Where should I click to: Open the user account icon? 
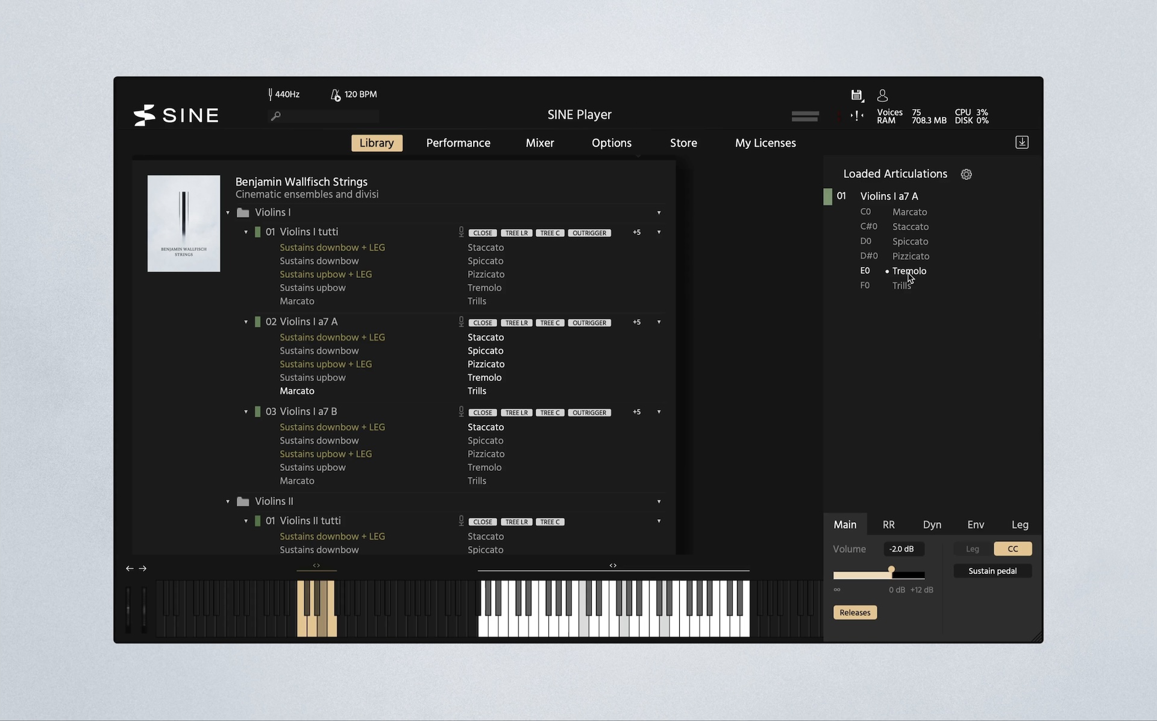(x=882, y=95)
